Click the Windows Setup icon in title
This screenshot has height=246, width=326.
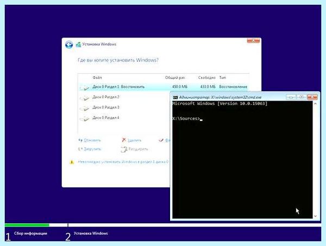point(78,45)
